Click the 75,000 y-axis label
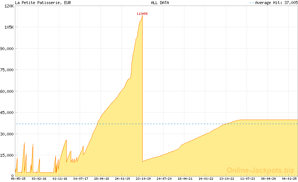The image size is (298, 182). click(7, 70)
